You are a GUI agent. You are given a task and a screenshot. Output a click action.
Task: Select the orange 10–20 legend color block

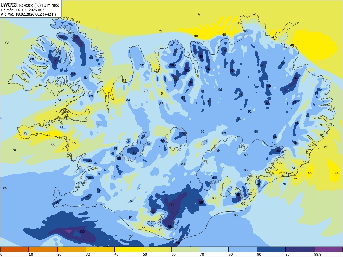[x=43, y=249]
